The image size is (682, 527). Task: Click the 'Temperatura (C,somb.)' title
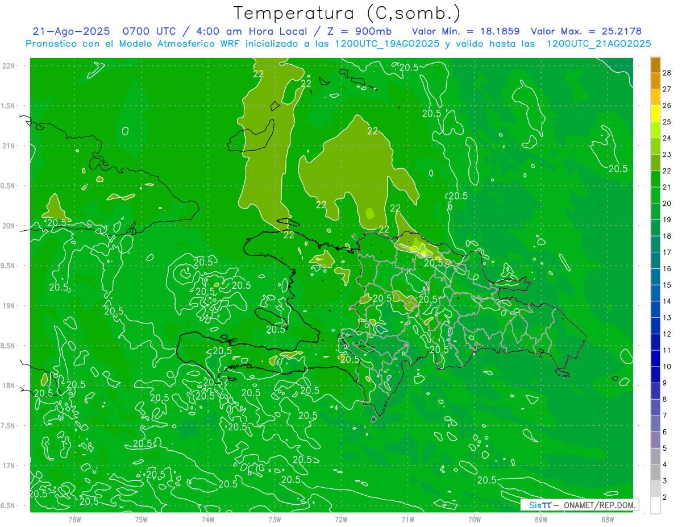pos(347,13)
